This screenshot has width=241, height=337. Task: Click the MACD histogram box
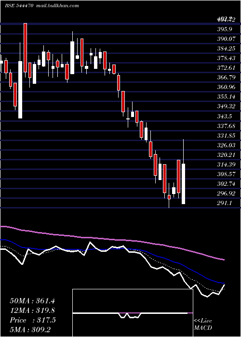pos(133,313)
